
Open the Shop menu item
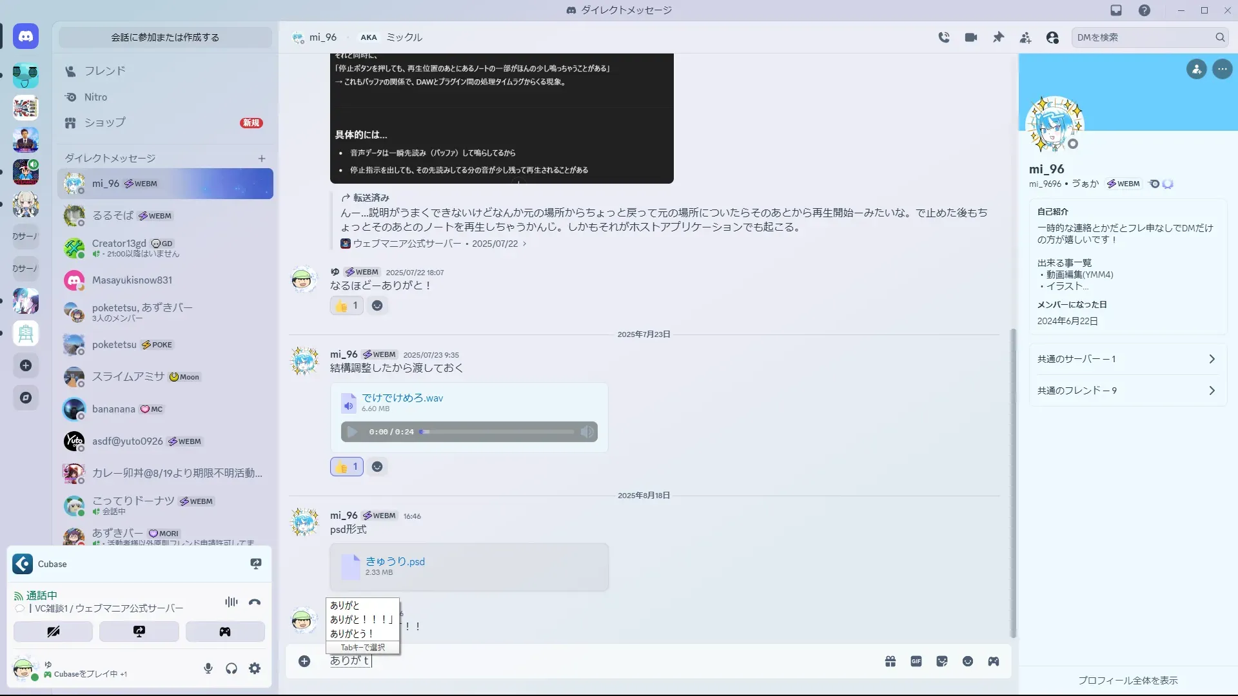[104, 122]
